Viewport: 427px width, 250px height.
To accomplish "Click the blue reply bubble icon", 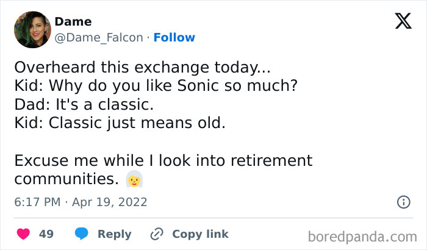I will 81,234.
